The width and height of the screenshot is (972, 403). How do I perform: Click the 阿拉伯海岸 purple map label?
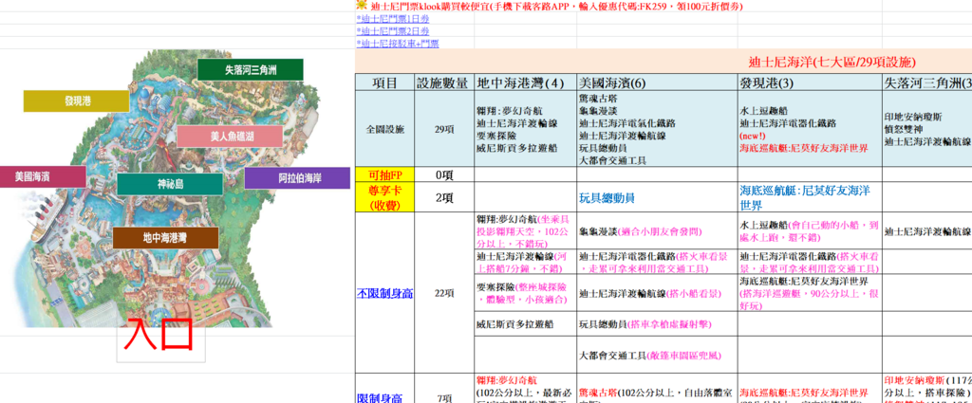(x=297, y=178)
